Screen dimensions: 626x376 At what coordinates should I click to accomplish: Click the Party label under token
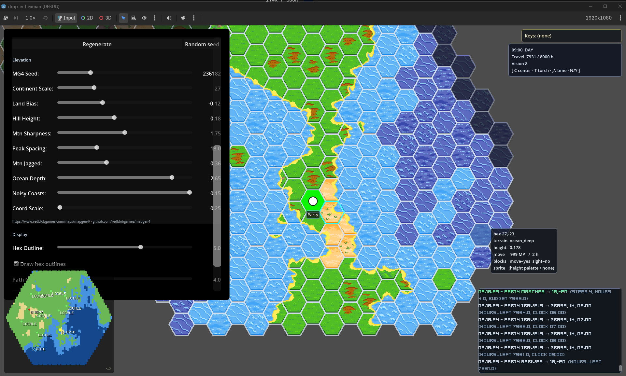click(313, 215)
